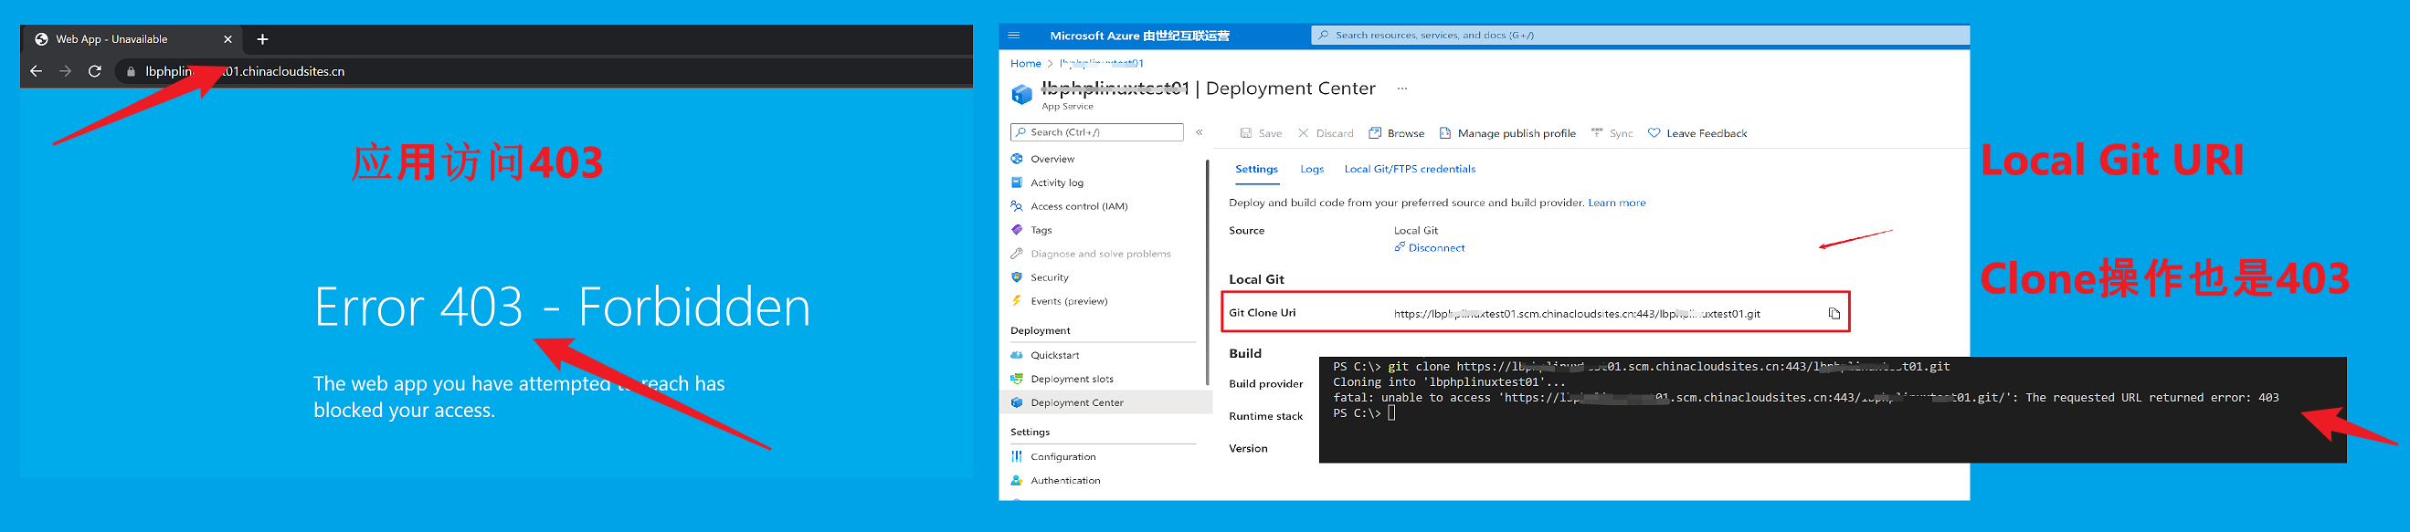Open a new browser tab

263,39
